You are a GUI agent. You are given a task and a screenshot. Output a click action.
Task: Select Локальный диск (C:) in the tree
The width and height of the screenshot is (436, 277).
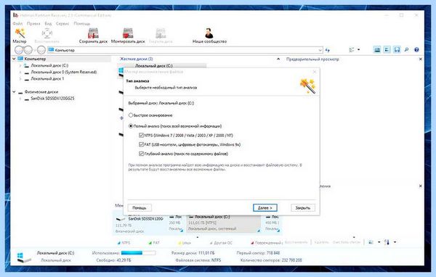point(49,65)
